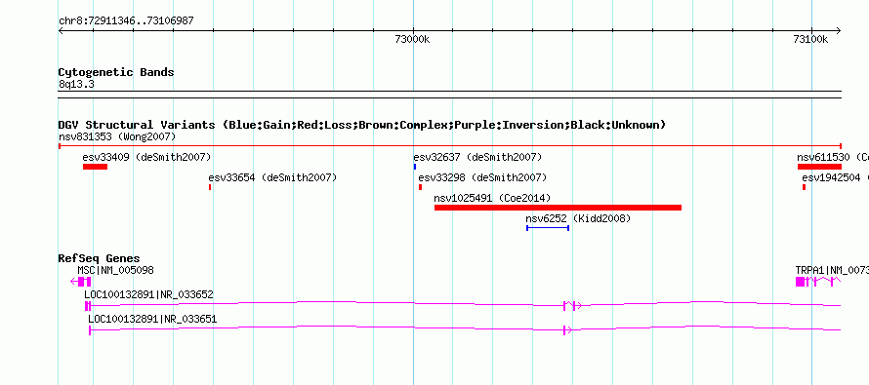Open the MSC|NM_005098 gene label
The width and height of the screenshot is (869, 385).
click(x=115, y=271)
